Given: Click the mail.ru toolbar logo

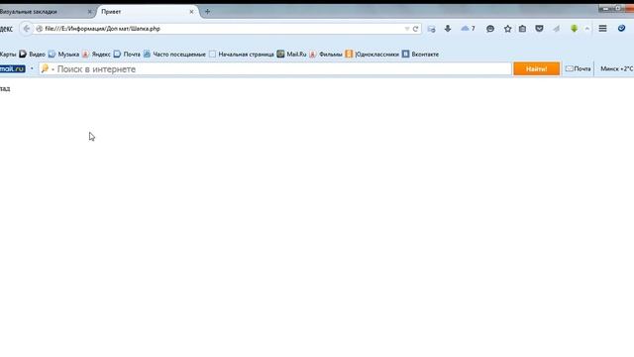Looking at the screenshot, I should [x=13, y=69].
